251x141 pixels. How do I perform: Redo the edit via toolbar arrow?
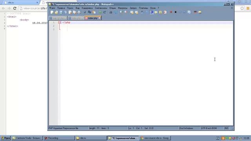tap(105, 12)
